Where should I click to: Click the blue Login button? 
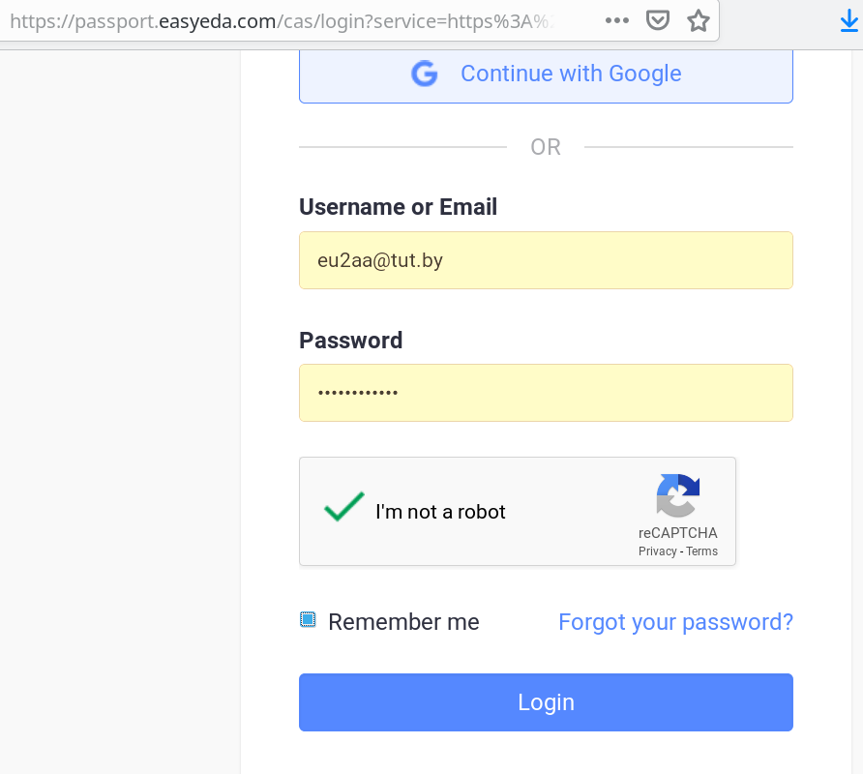tap(546, 702)
